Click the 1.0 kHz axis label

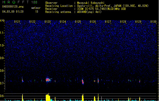click(2, 45)
